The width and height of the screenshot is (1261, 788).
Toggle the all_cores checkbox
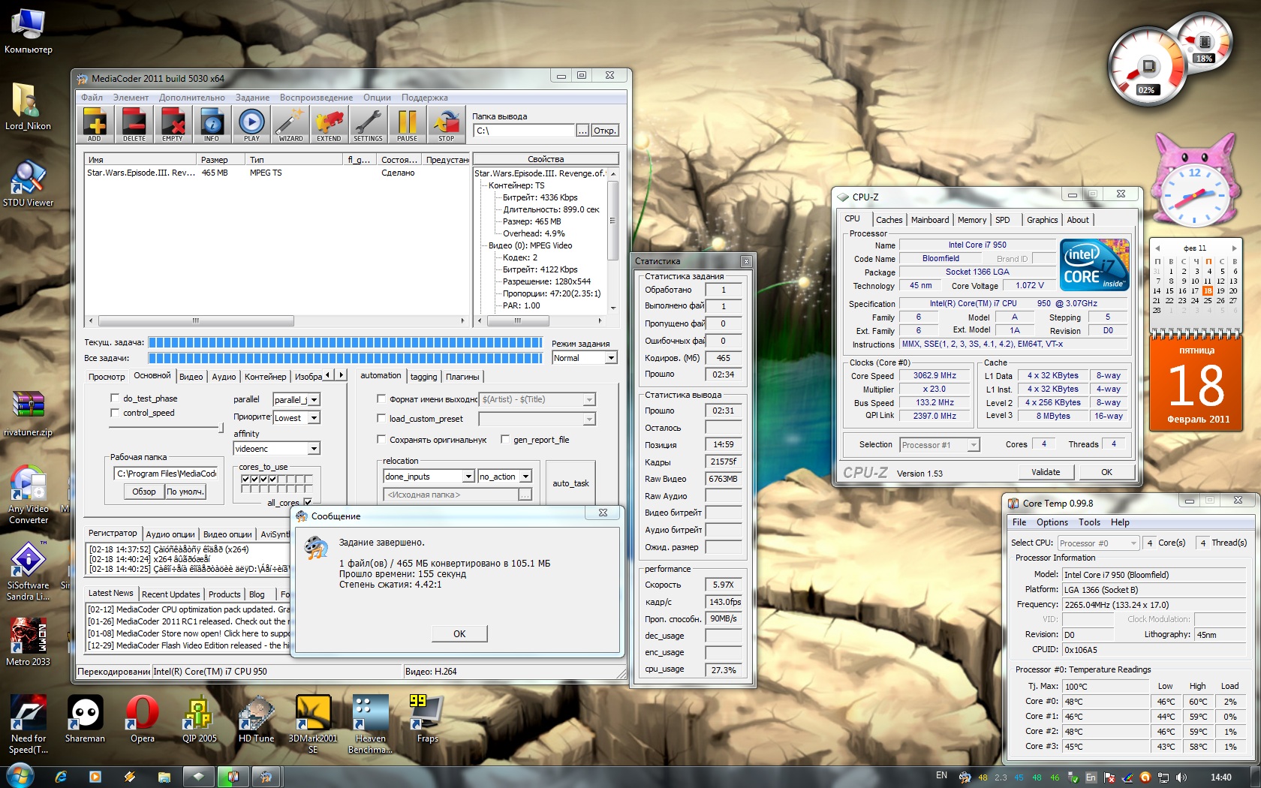(308, 502)
